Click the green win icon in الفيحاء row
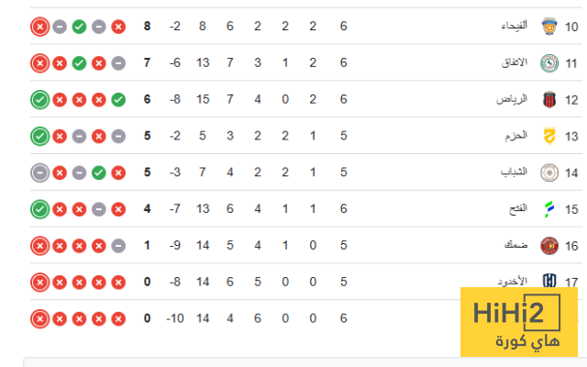Screen dimensions: 587x367 [79, 27]
